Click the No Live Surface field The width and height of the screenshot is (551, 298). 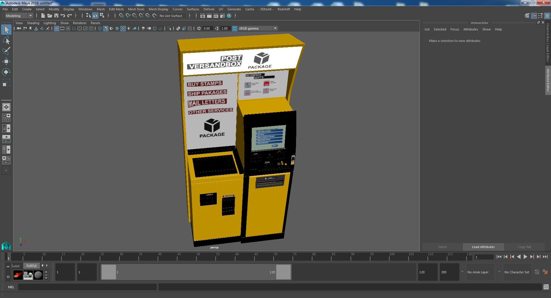click(x=173, y=16)
